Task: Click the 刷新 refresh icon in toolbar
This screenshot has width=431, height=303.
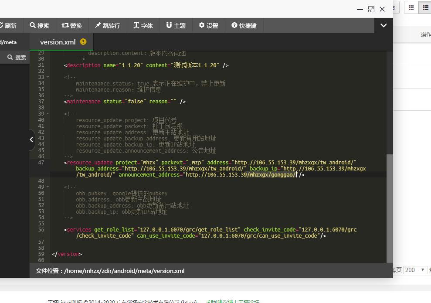Action: [x=8, y=26]
